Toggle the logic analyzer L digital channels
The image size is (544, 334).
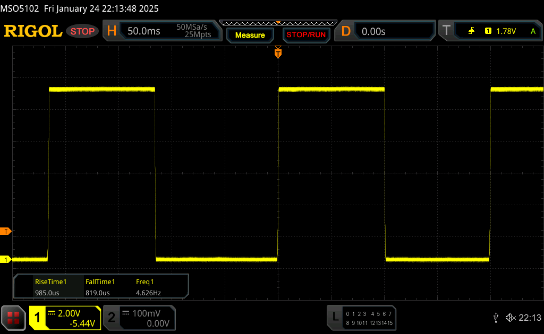click(362, 318)
